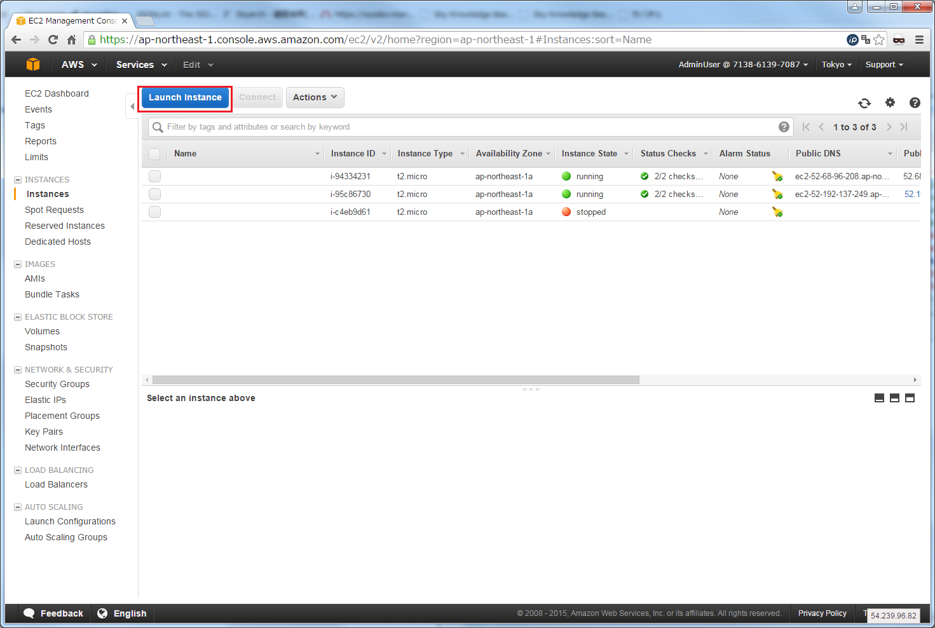This screenshot has width=935, height=628.
Task: Add alarm for instance i-94334231
Action: [x=777, y=176]
